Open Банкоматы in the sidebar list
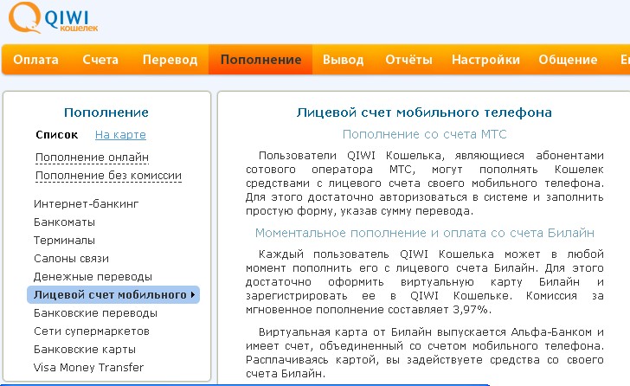630x386 pixels. coord(64,222)
